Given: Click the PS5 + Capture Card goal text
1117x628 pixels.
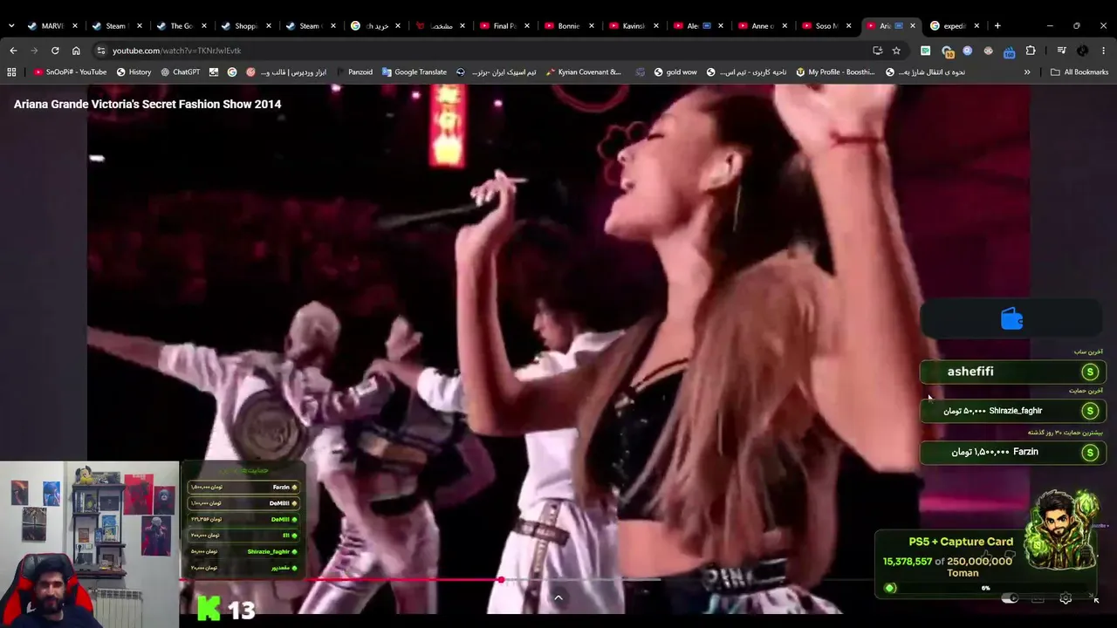Looking at the screenshot, I should pos(961,542).
